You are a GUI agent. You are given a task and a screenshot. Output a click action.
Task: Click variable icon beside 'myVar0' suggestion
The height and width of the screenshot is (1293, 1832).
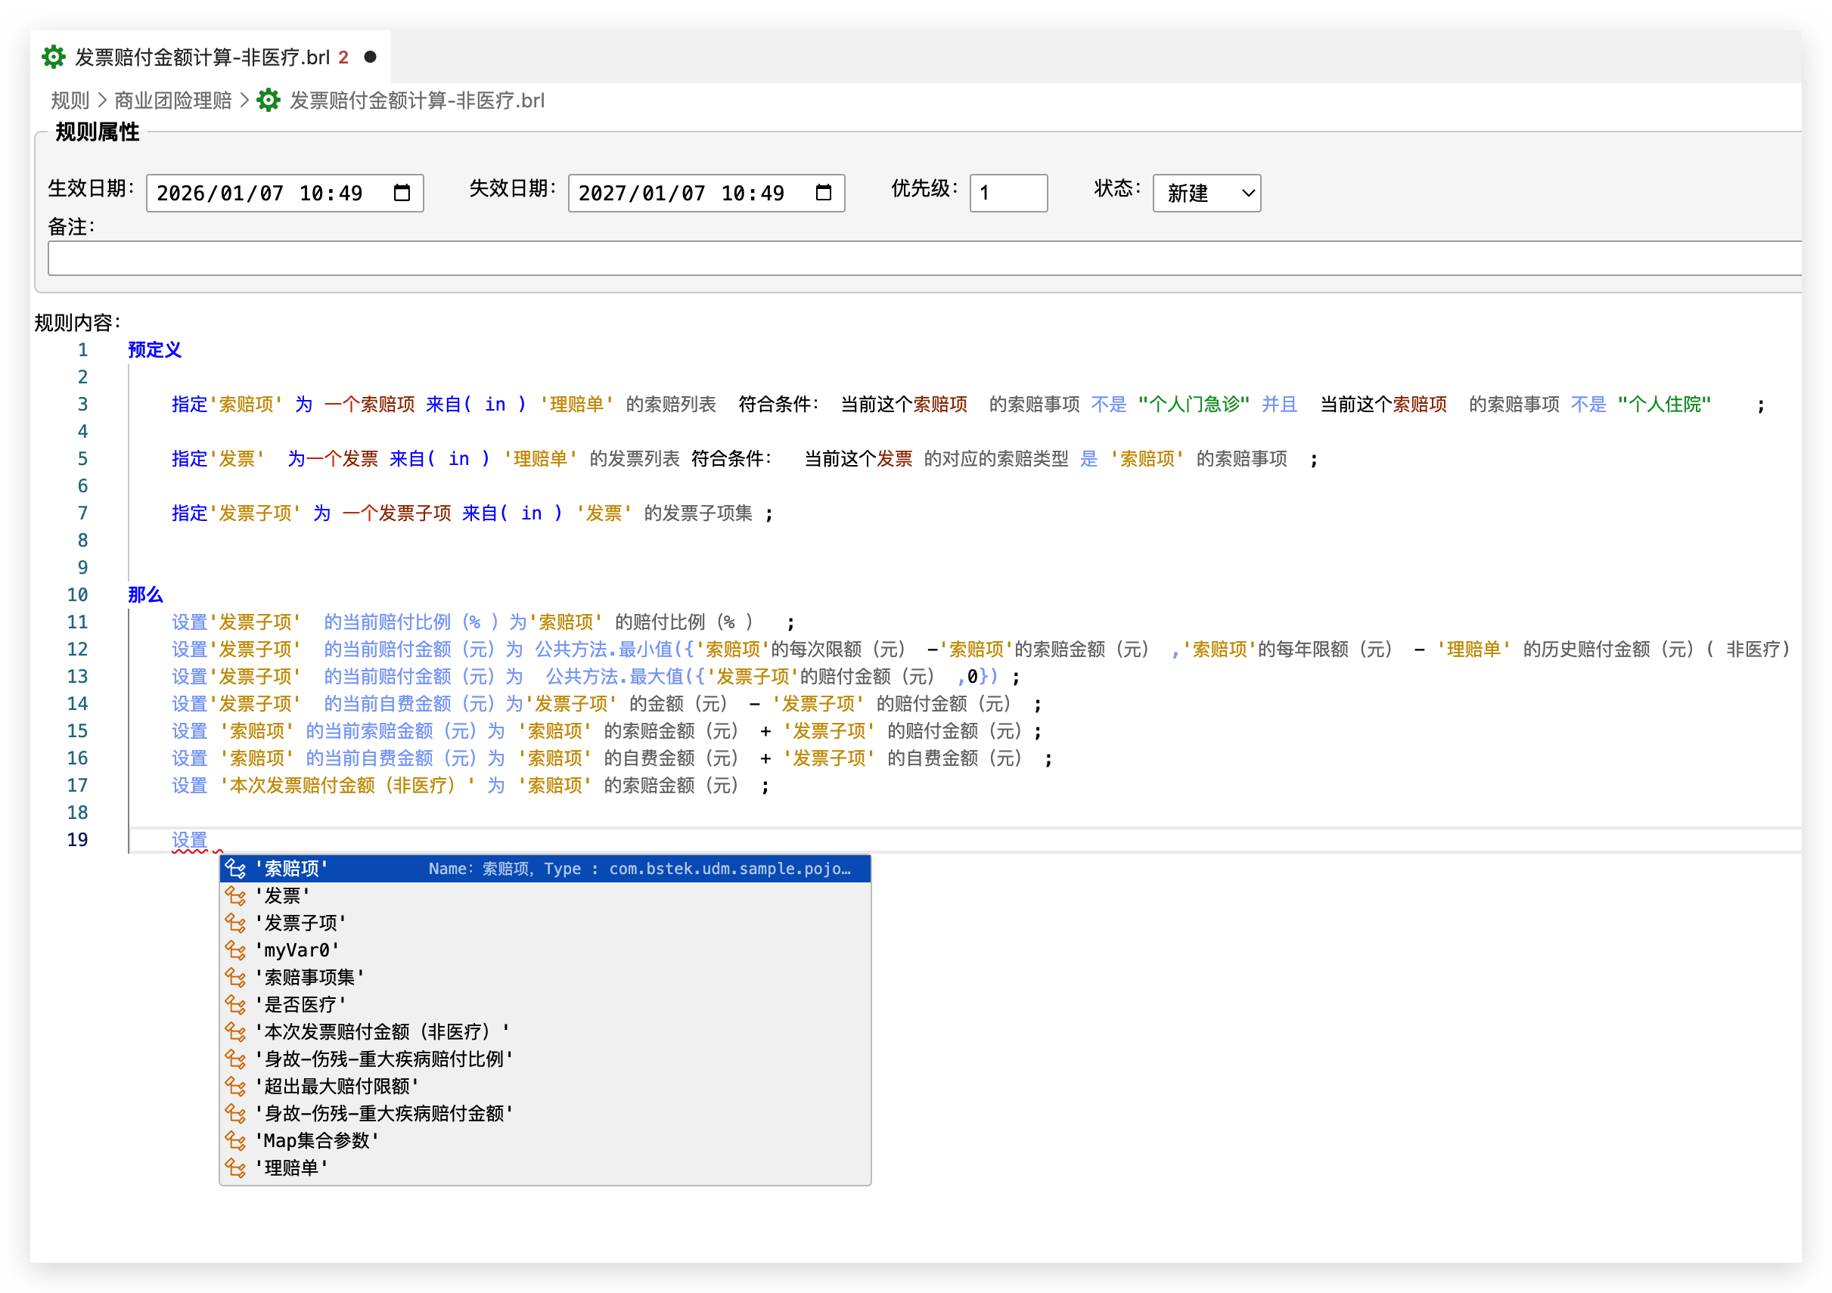click(x=235, y=950)
